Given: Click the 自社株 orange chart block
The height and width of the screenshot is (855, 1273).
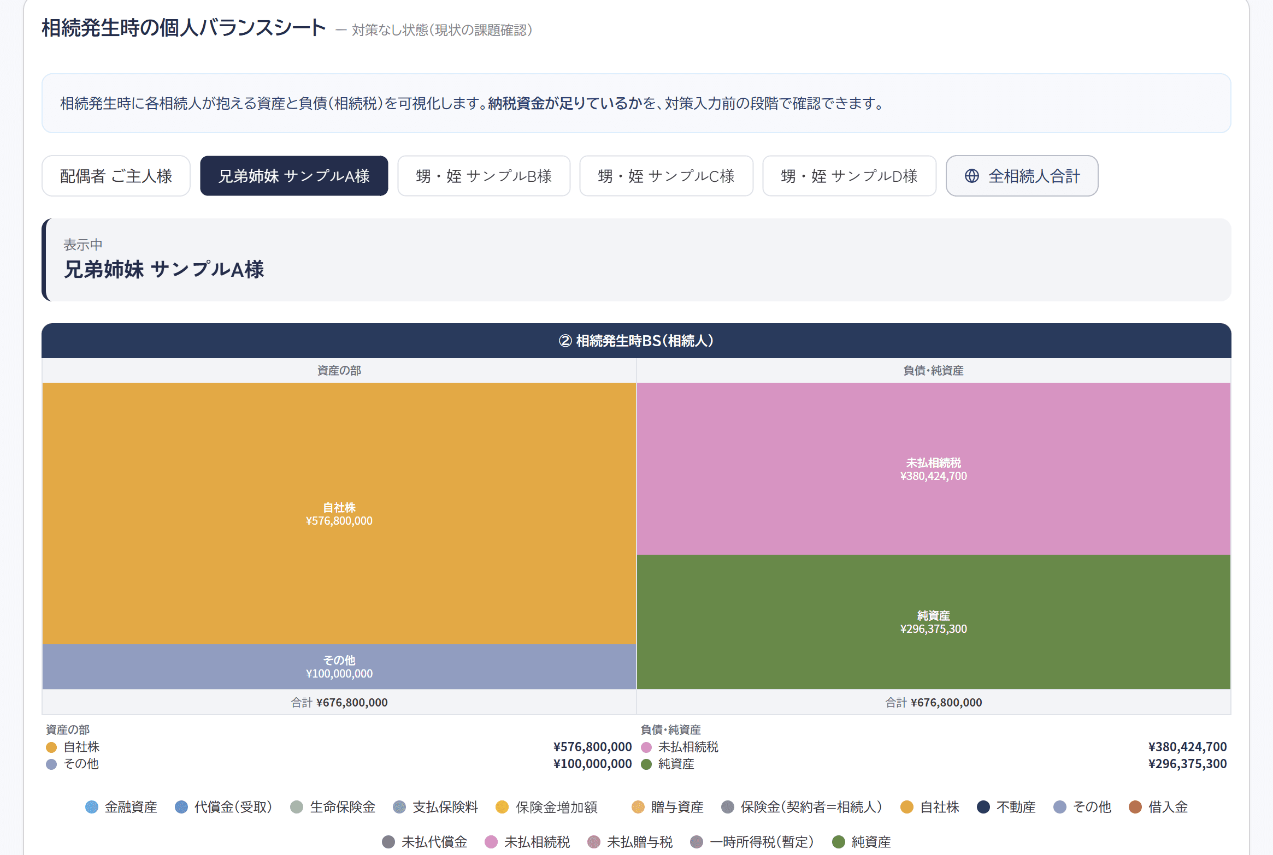Looking at the screenshot, I should tap(339, 513).
